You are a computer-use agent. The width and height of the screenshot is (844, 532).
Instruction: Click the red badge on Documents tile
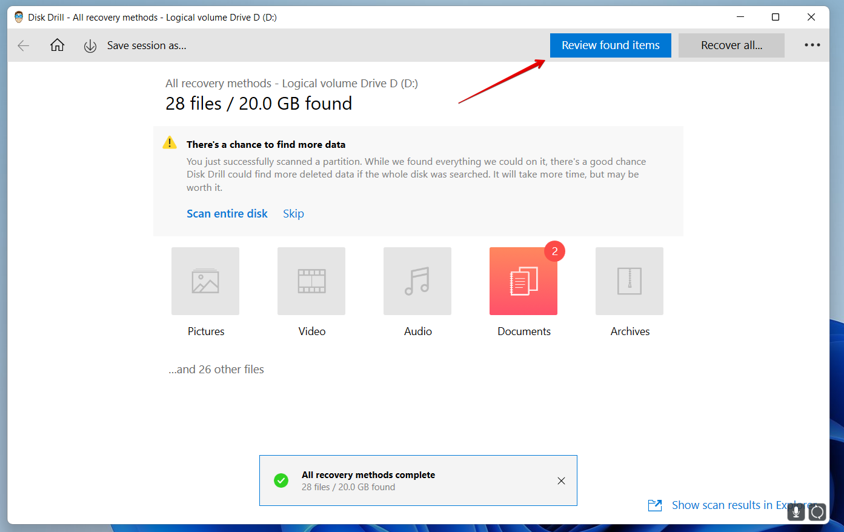pos(554,251)
